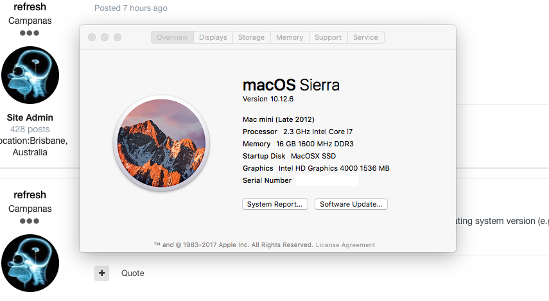The height and width of the screenshot is (301, 549).
Task: Click the lower three-dot rank indicator
Action: (x=30, y=221)
